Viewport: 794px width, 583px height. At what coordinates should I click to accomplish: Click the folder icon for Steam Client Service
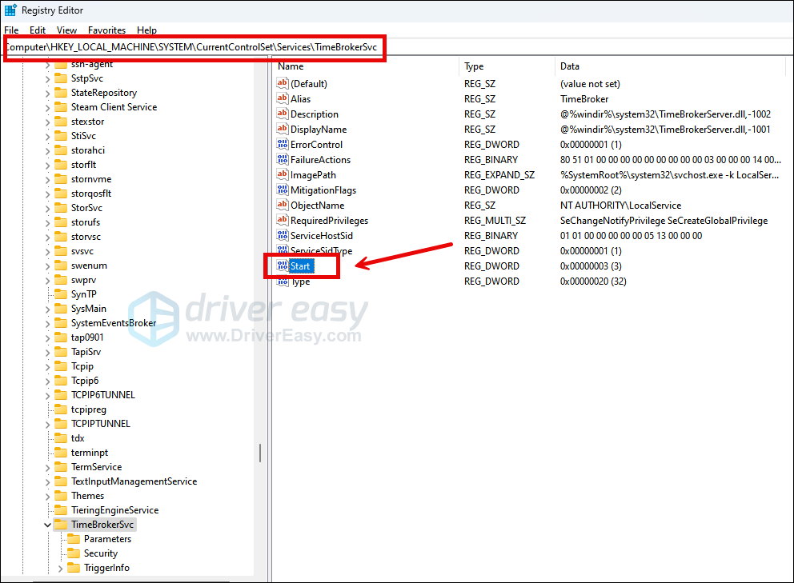(61, 107)
